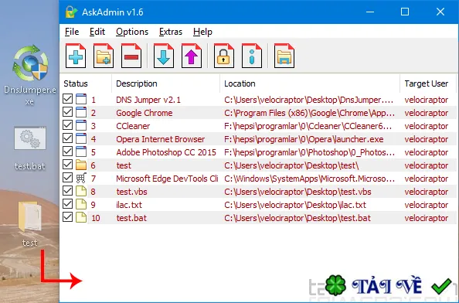459x303 pixels.
Task: Click file icon of ilac.txt row
Action: click(81, 204)
